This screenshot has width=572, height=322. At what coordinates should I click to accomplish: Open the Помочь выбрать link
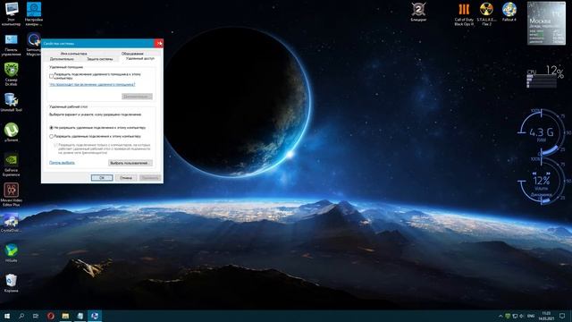point(62,163)
